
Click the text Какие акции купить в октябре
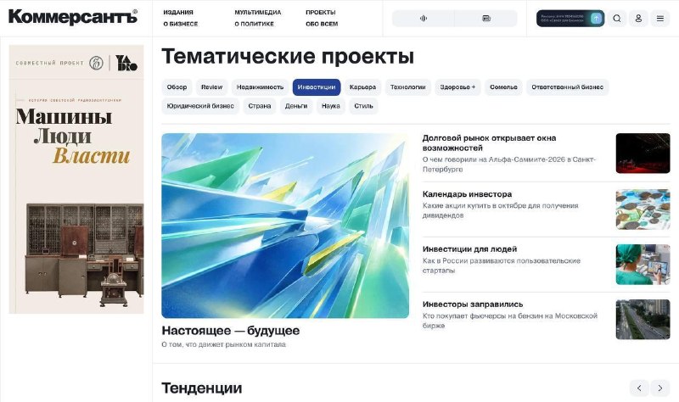[500, 210]
